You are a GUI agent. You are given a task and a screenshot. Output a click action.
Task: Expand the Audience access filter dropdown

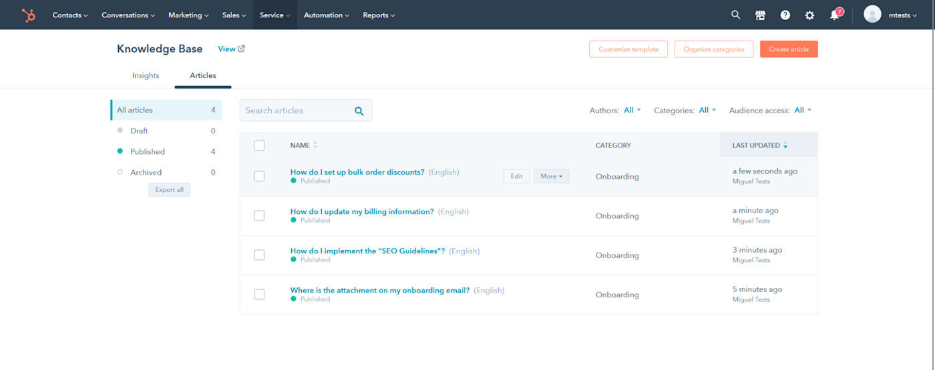click(x=803, y=110)
